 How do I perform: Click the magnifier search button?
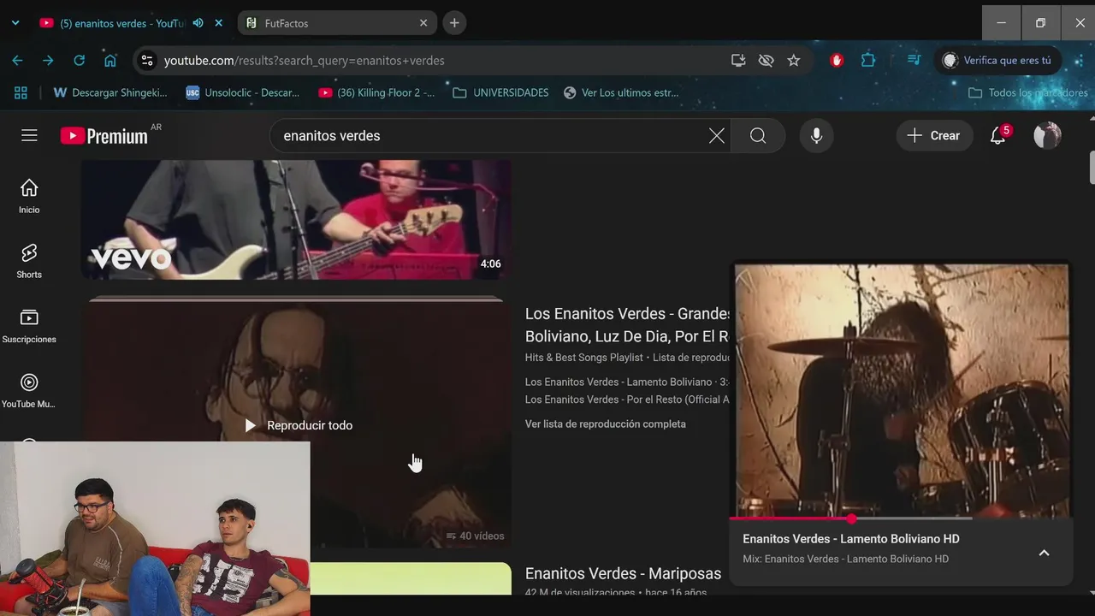[x=758, y=135]
